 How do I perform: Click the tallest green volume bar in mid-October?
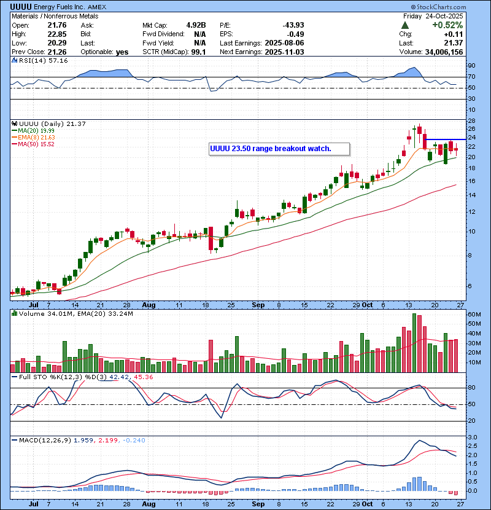414,343
